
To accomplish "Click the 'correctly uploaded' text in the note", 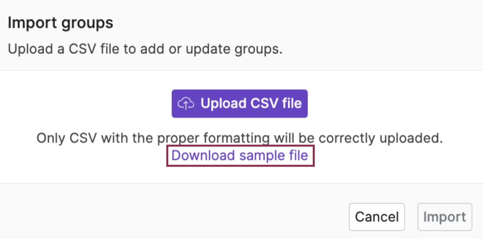I will point(381,139).
